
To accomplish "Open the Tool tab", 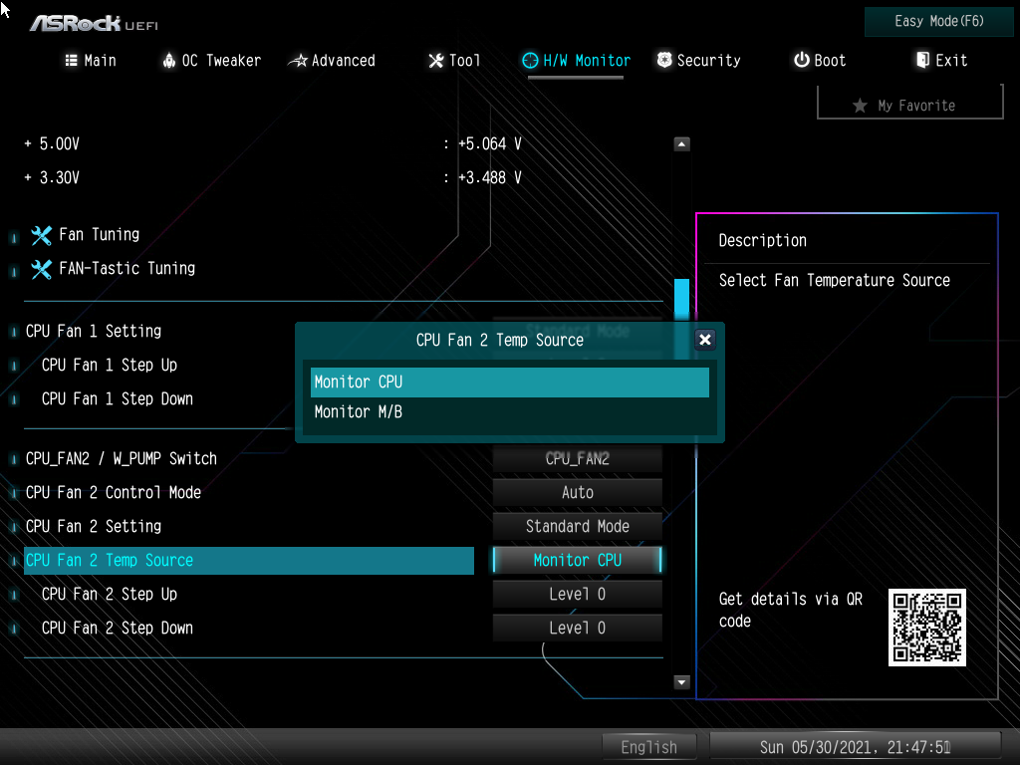I will point(454,61).
